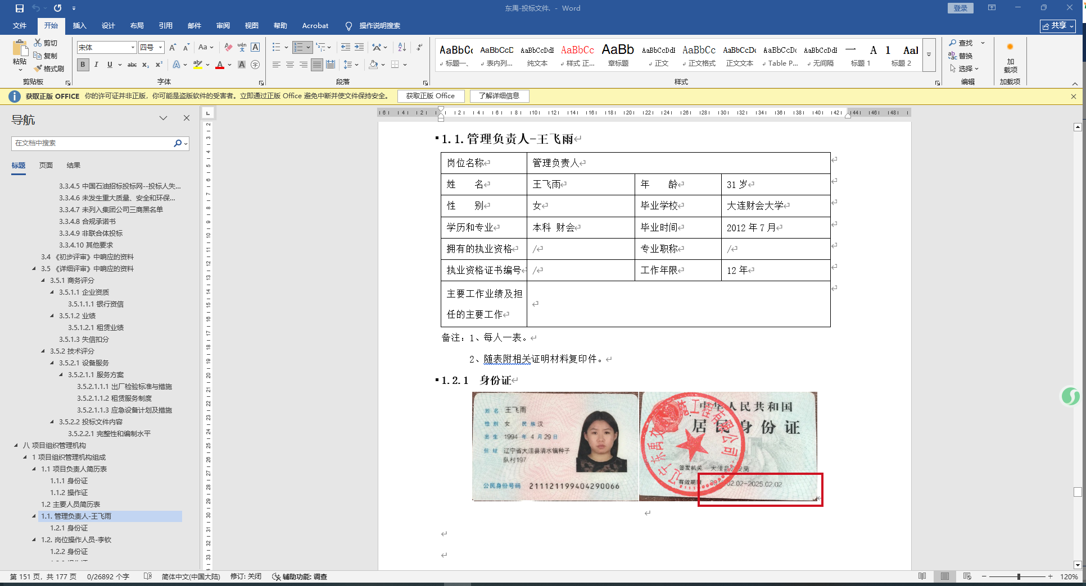
Task: Click the 了解详细信息 button
Action: pos(499,96)
